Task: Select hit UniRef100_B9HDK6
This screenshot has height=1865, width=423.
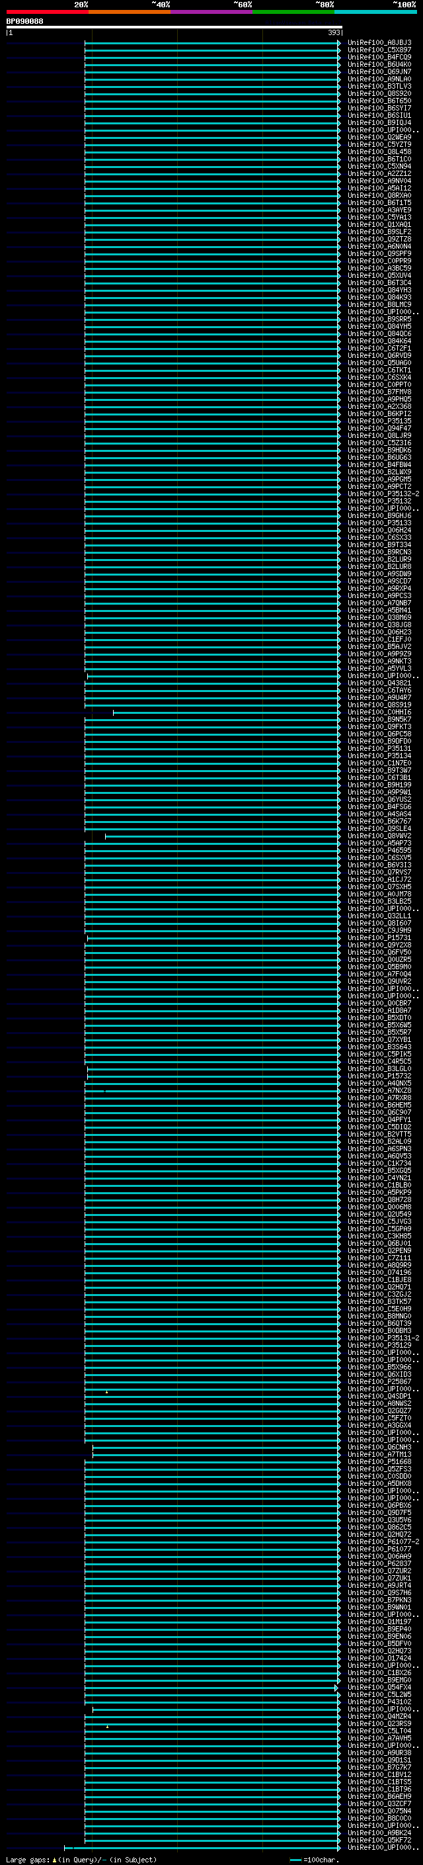Action: point(379,451)
